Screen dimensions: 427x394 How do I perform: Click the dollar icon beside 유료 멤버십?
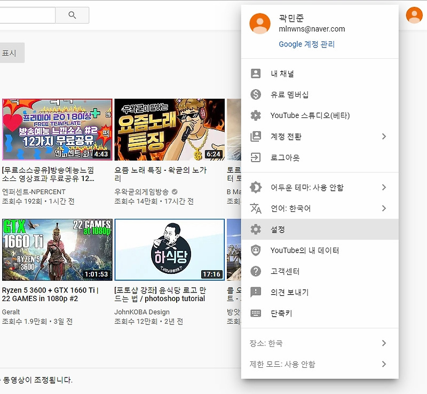[256, 94]
